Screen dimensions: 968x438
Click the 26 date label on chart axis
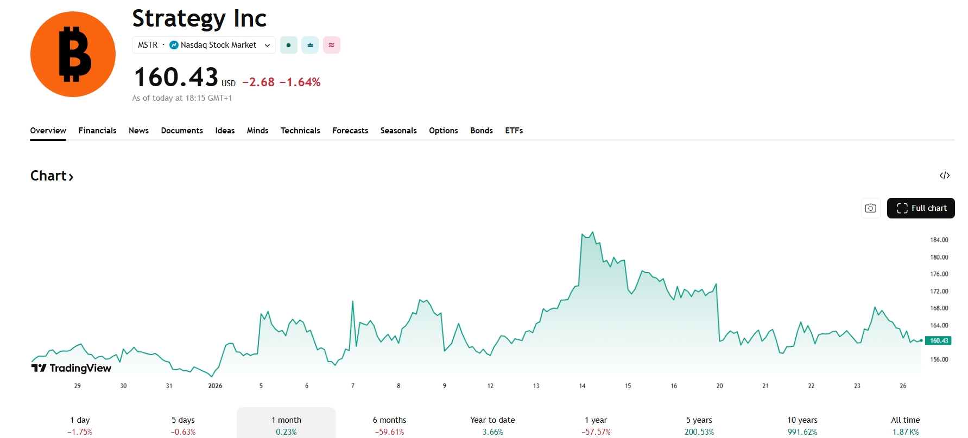(x=903, y=386)
